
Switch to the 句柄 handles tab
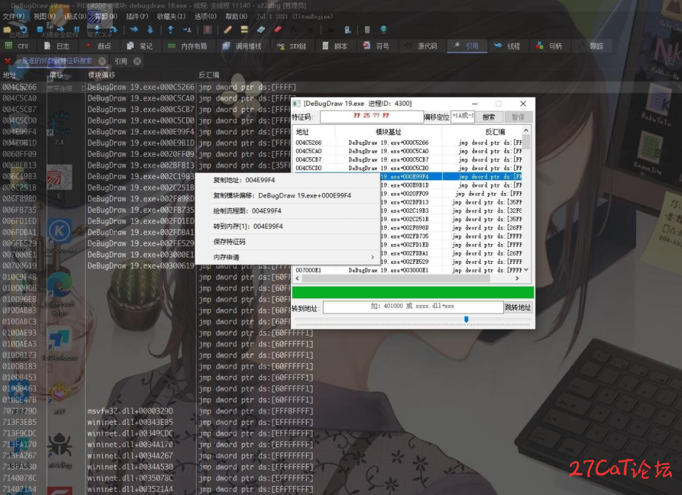[x=549, y=46]
